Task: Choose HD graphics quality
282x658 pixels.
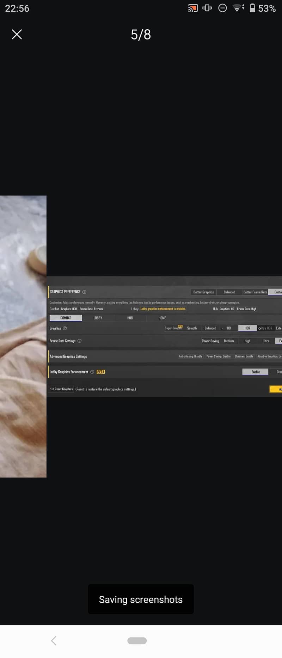Action: pyautogui.click(x=229, y=328)
